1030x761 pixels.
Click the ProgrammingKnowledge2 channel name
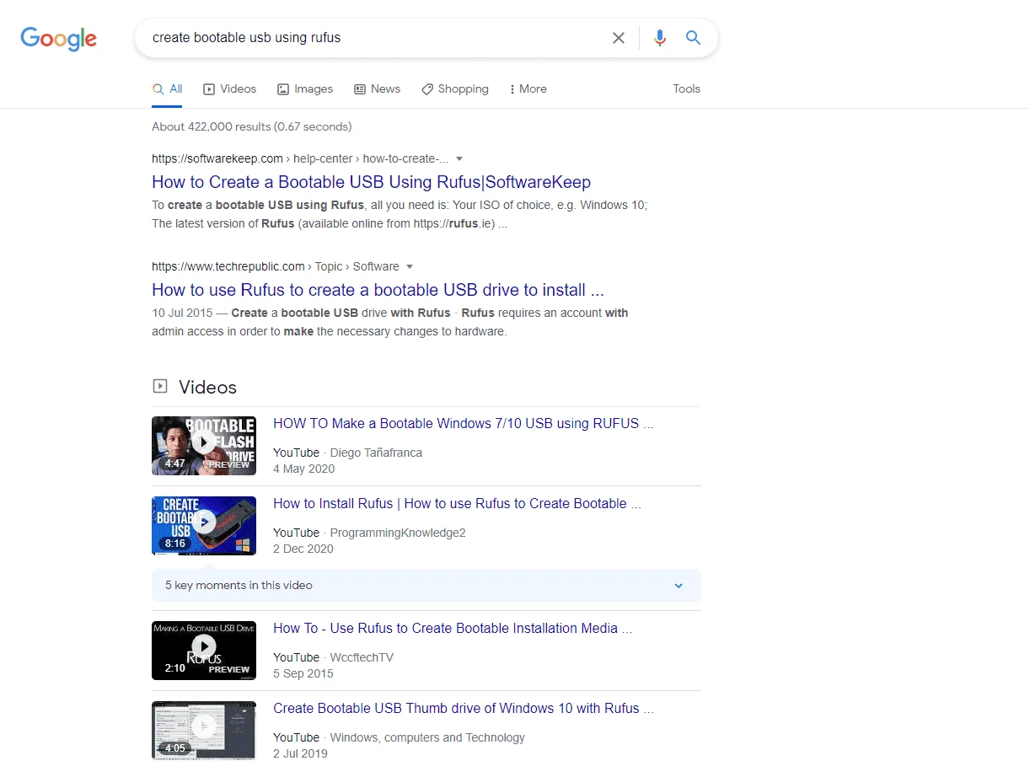398,533
